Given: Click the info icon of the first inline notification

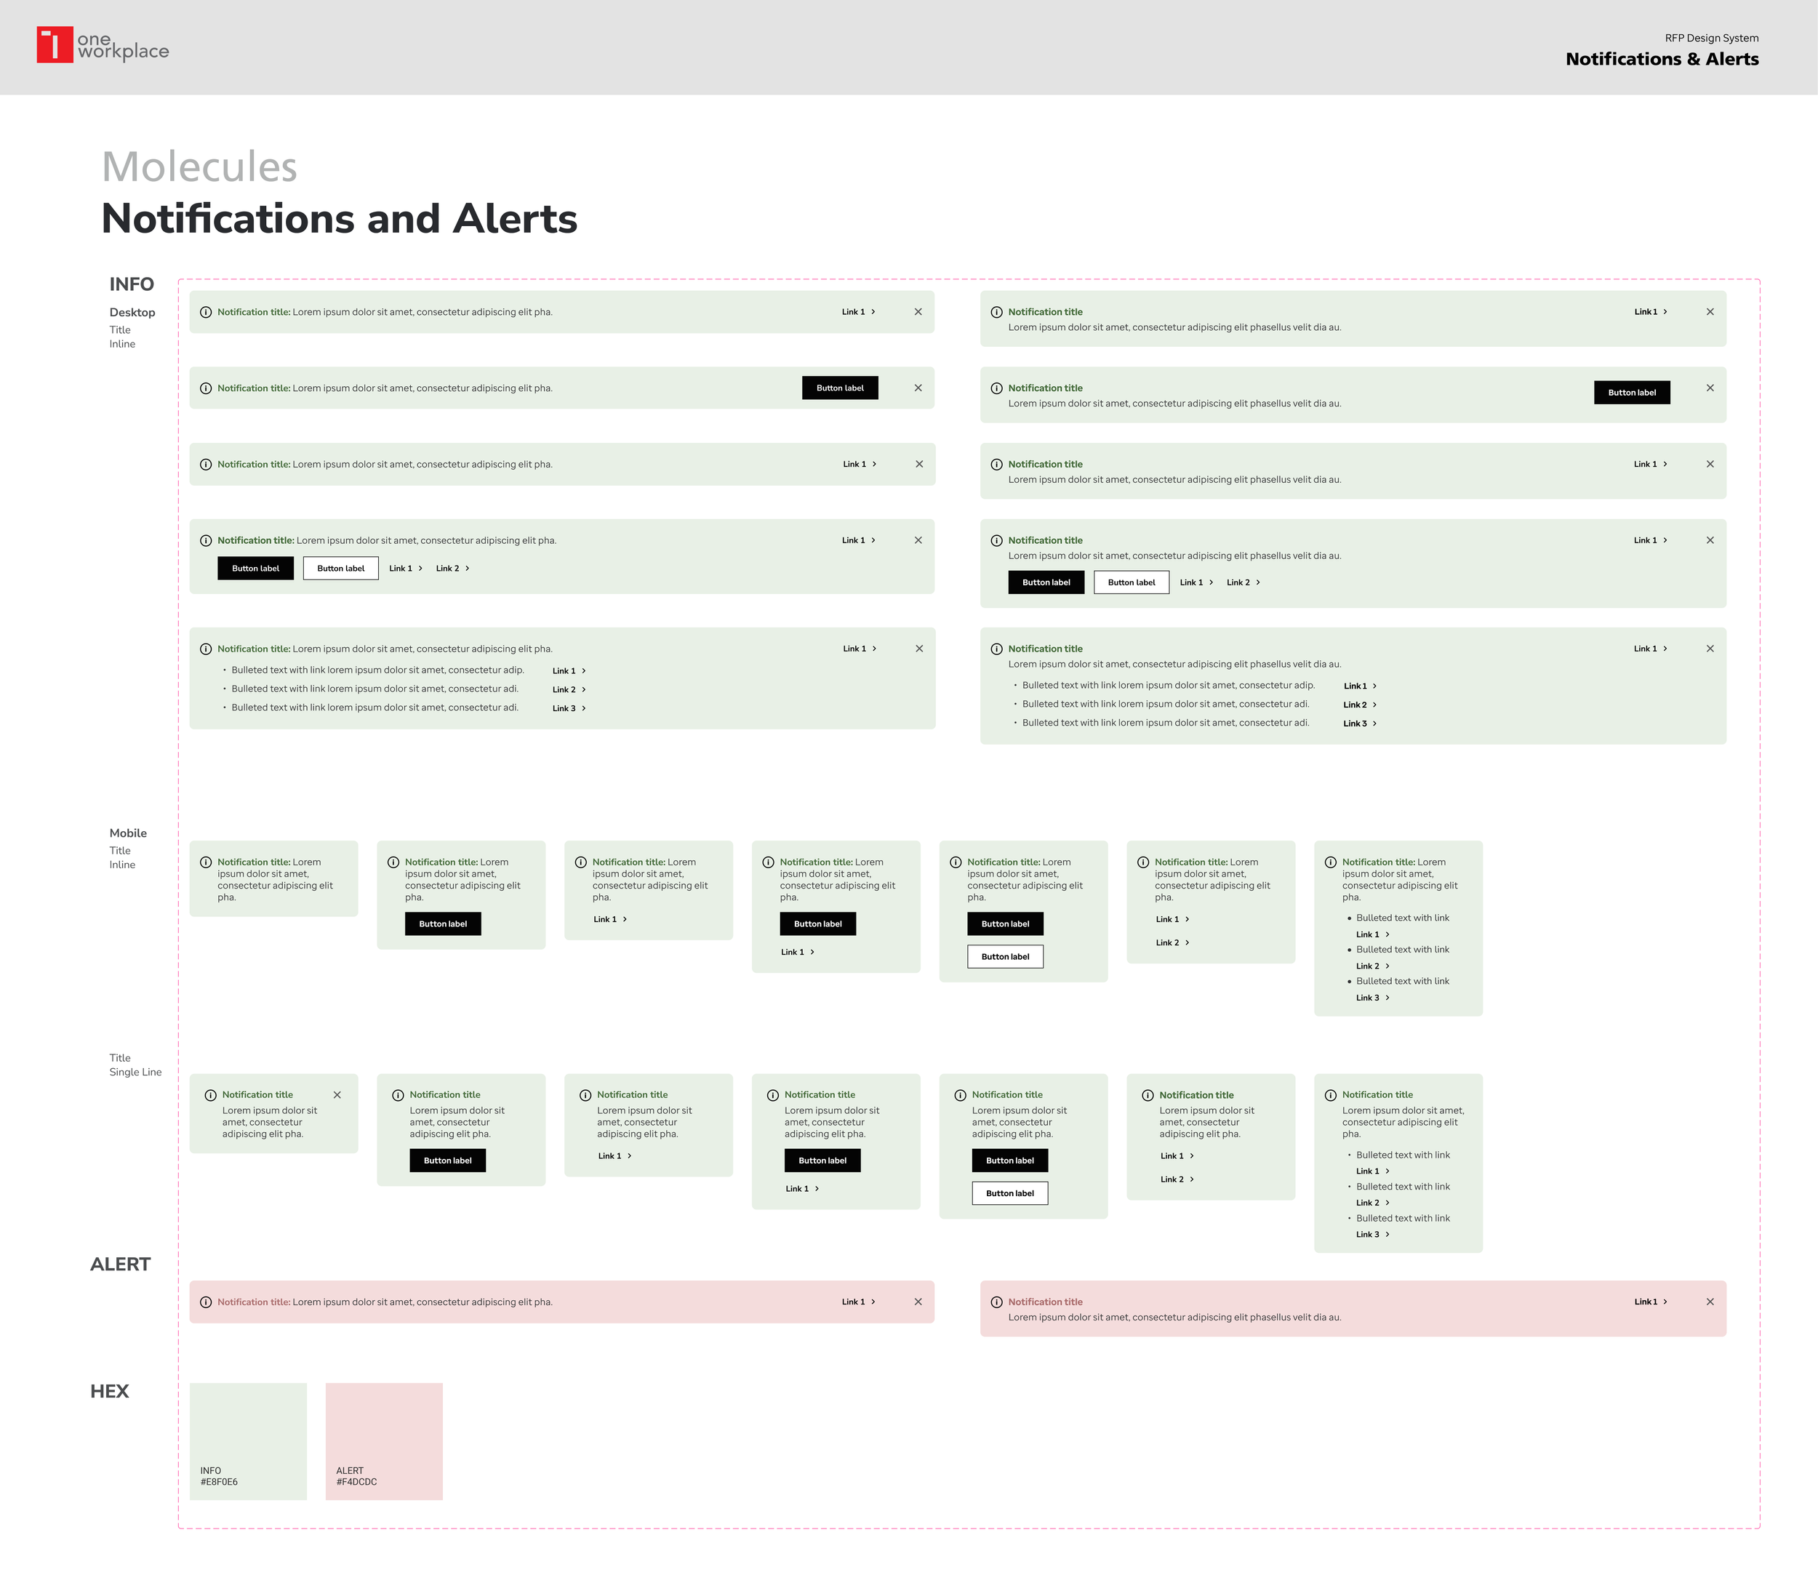Looking at the screenshot, I should pyautogui.click(x=206, y=313).
